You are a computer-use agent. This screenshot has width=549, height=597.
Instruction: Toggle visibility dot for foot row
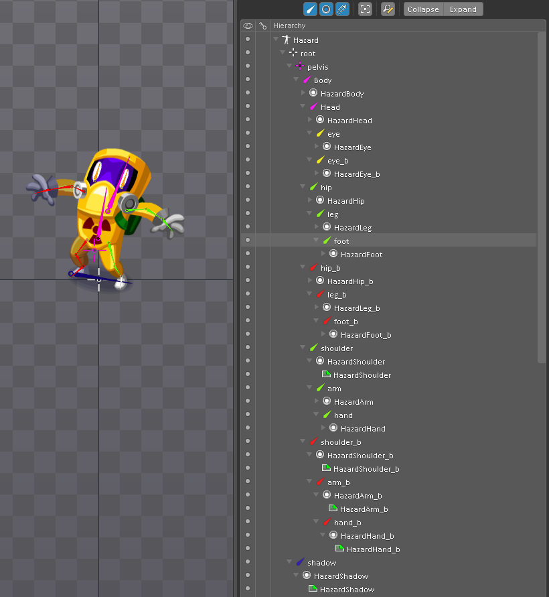pyautogui.click(x=248, y=240)
